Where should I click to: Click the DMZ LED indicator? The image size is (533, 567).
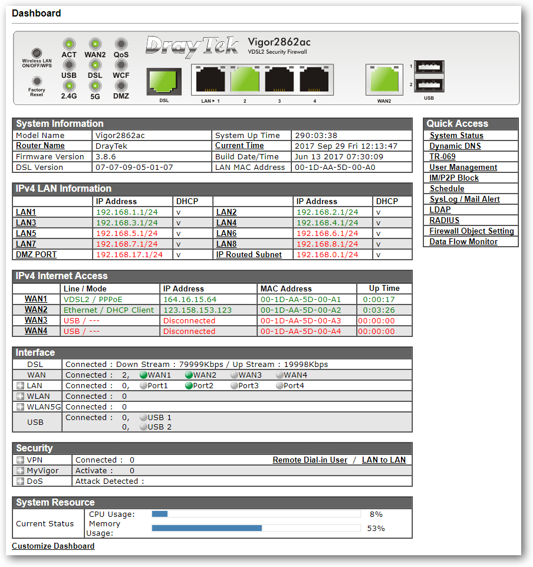point(121,86)
